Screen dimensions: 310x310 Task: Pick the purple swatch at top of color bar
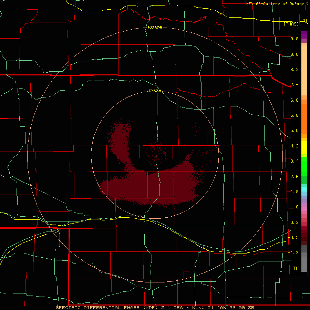pyautogui.click(x=304, y=34)
